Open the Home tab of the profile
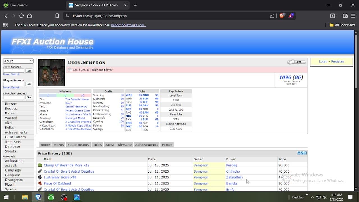Image resolution: width=359 pixels, height=202 pixels. click(45, 145)
